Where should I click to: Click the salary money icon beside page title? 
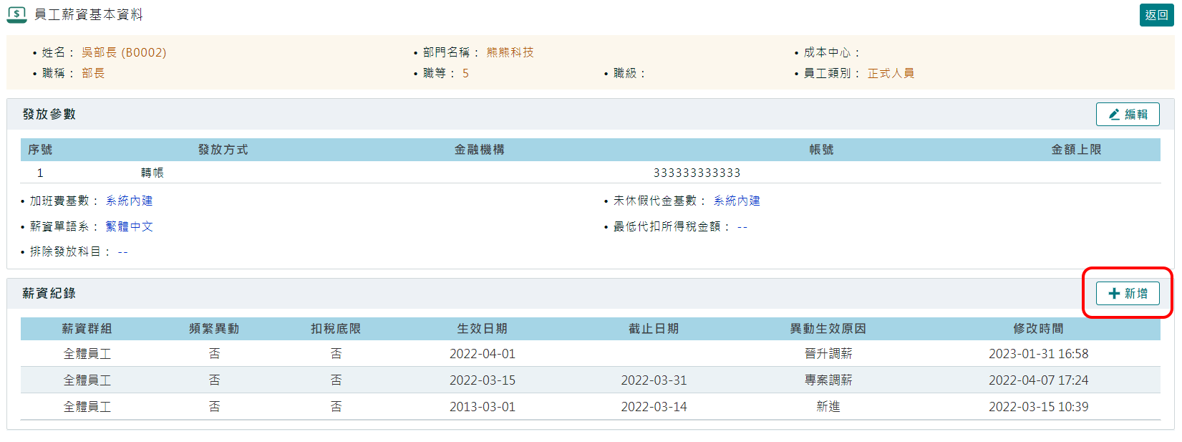[16, 14]
